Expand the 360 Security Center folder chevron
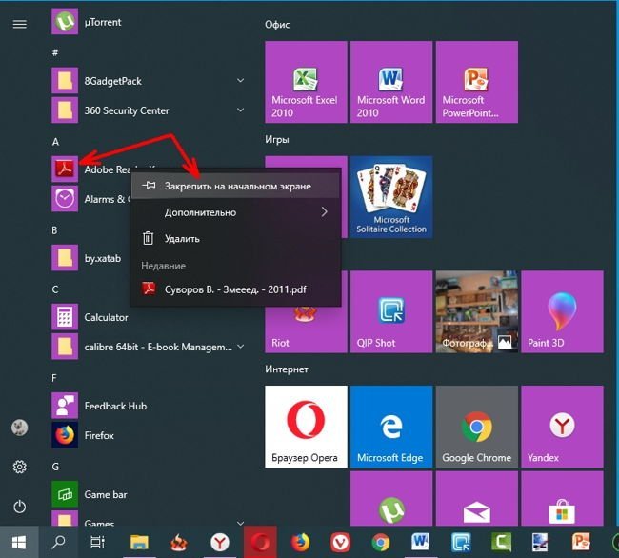Image resolution: width=619 pixels, height=558 pixels. point(240,110)
